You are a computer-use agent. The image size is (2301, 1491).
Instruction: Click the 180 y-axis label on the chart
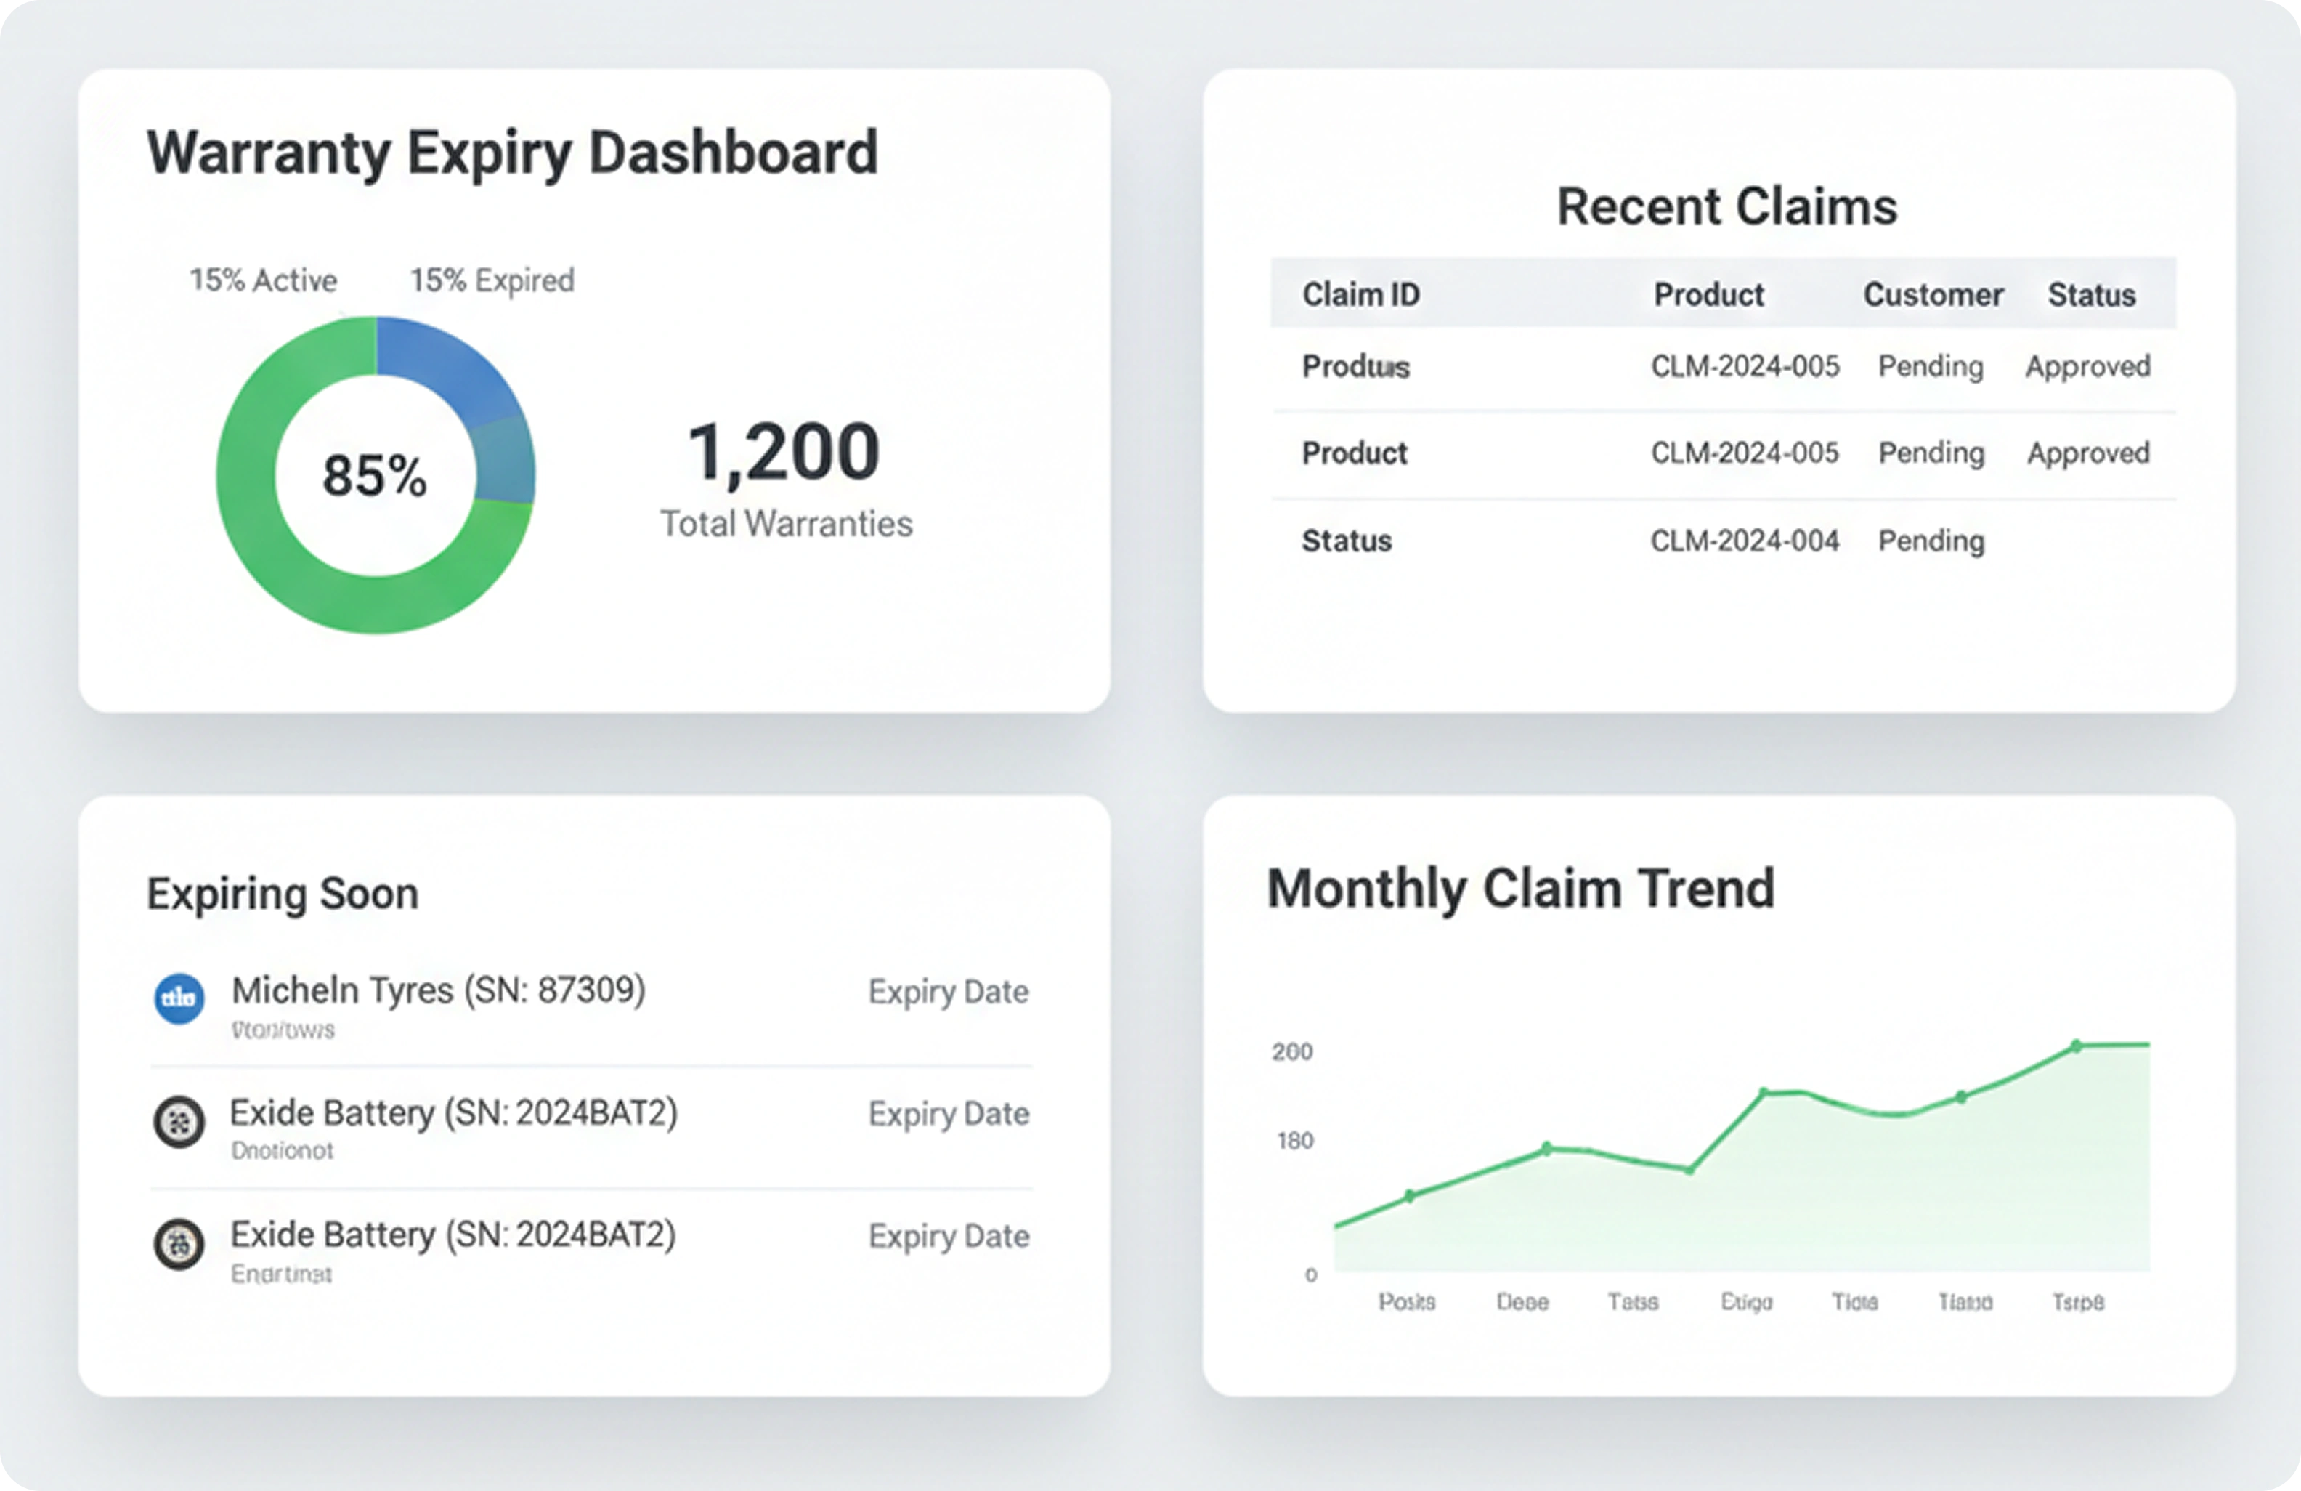[x=1294, y=1141]
